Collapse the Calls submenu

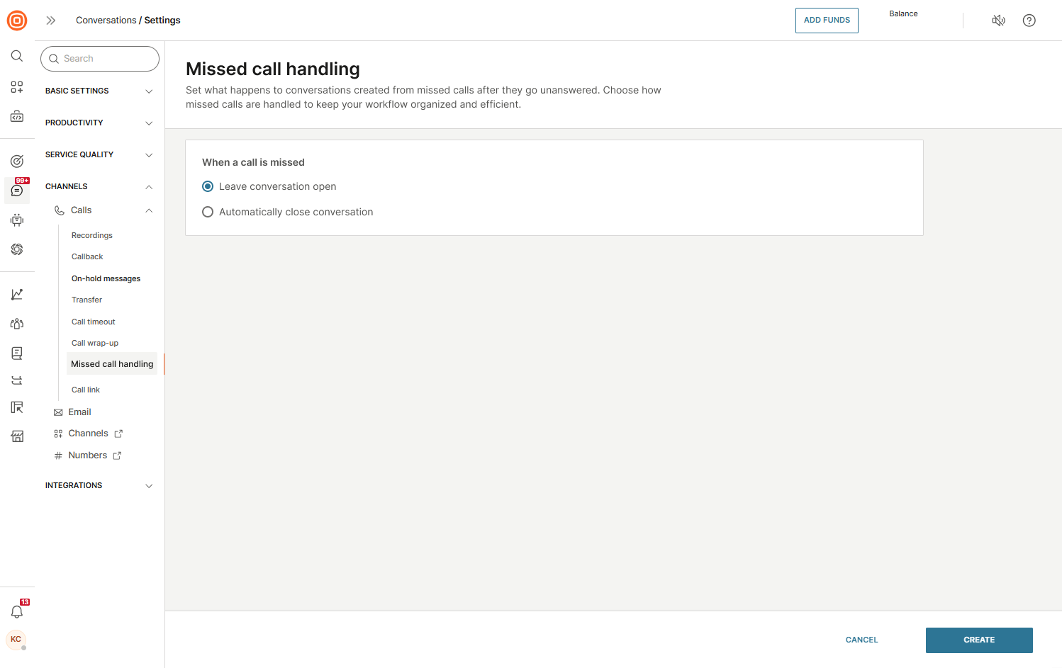pyautogui.click(x=149, y=210)
